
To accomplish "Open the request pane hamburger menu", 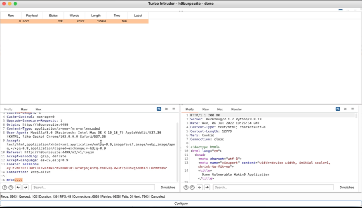I will pos(174,109).
